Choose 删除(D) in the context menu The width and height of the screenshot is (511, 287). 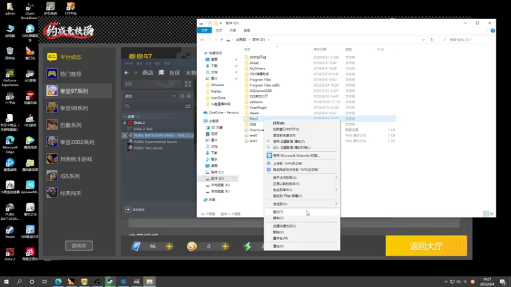click(x=301, y=232)
